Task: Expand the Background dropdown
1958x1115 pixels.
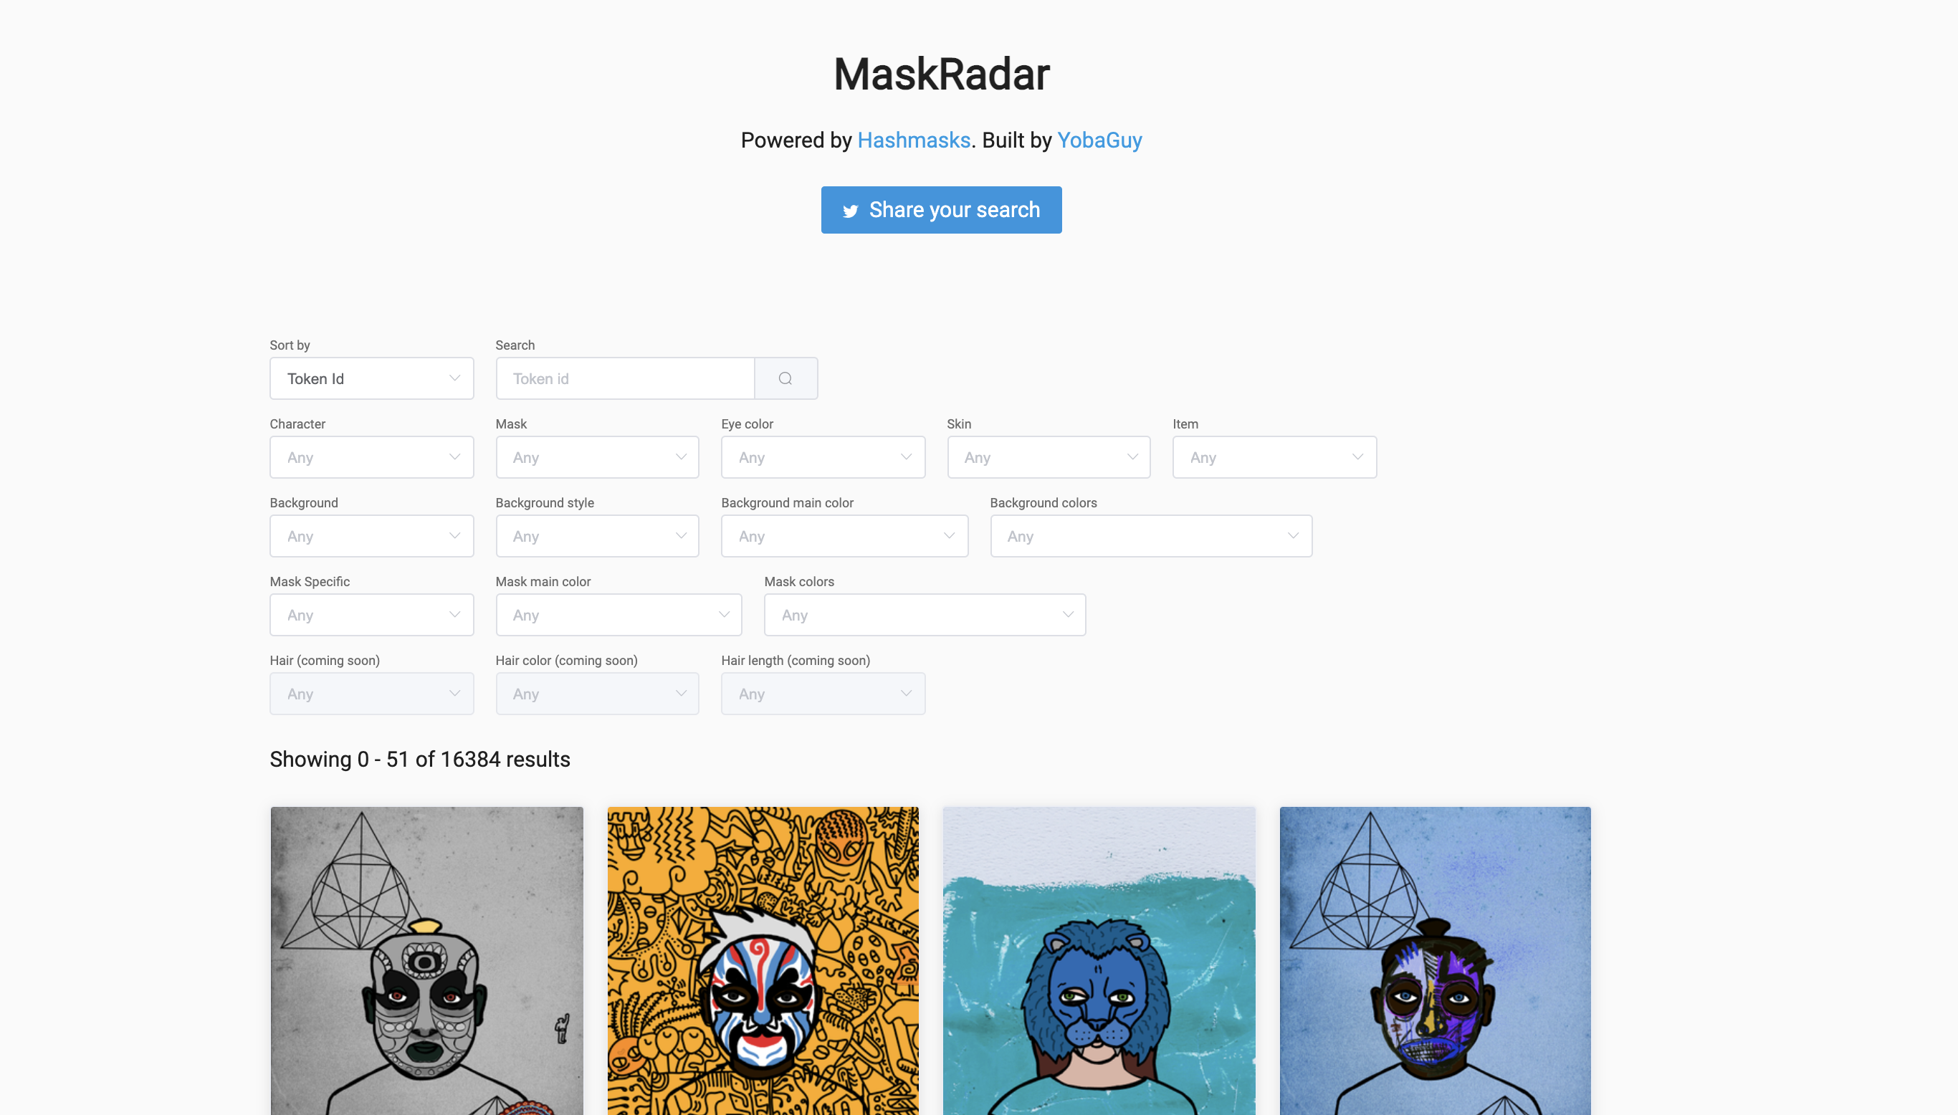Action: [371, 536]
